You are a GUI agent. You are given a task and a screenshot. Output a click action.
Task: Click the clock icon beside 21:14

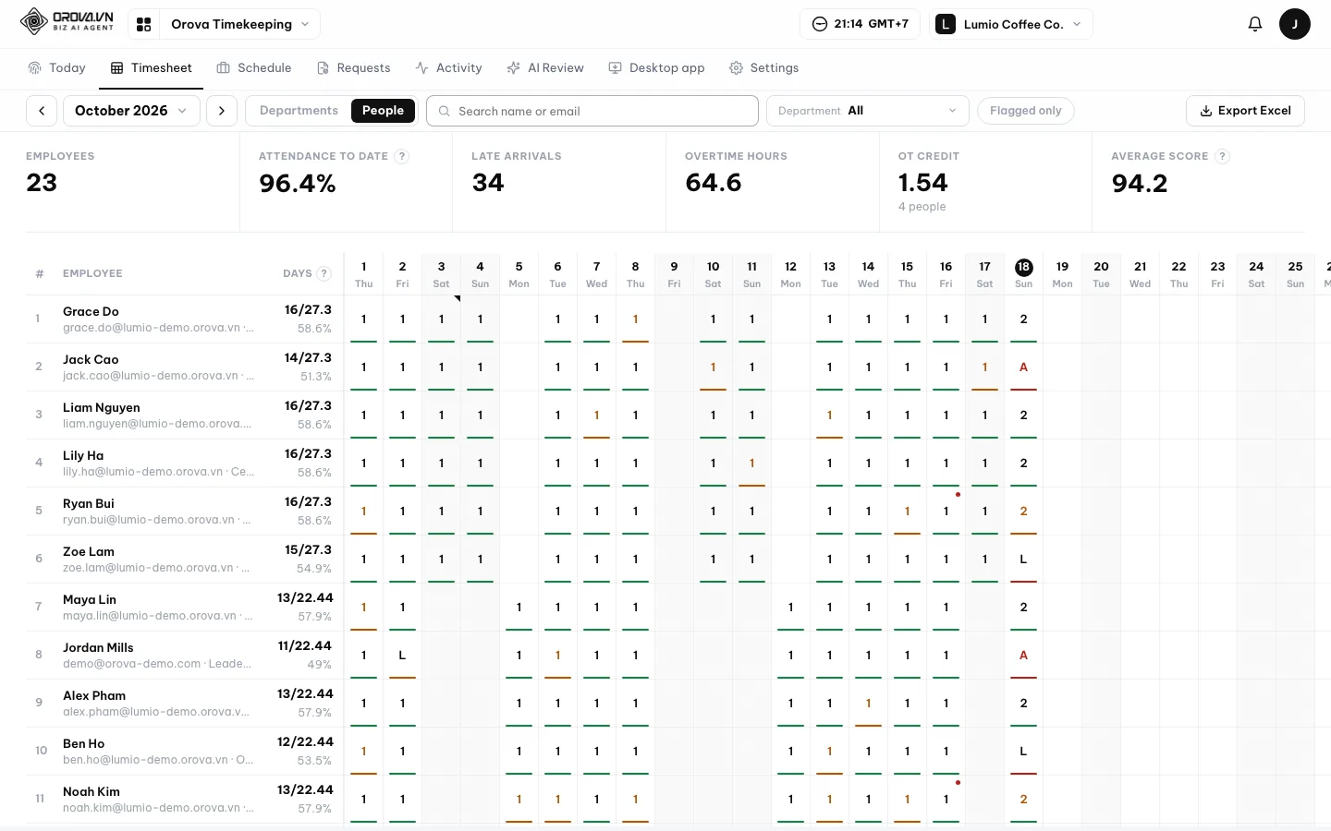click(819, 24)
